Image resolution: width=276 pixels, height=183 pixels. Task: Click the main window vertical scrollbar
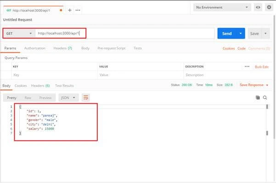[274, 77]
